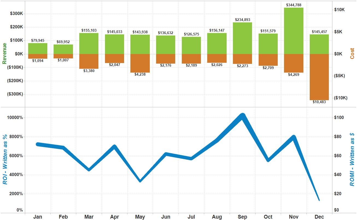Screen dimensions: 357x220
Task: Click the Jun month label on the x-axis
Action: tap(166, 217)
